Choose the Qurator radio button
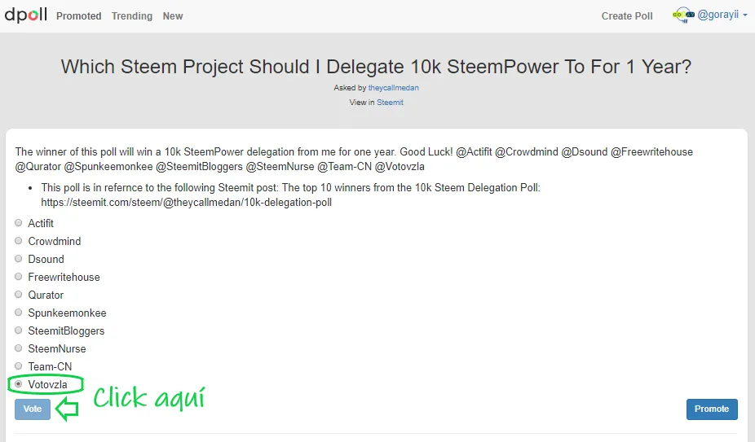Viewport: 755px width, 442px height. (18, 295)
